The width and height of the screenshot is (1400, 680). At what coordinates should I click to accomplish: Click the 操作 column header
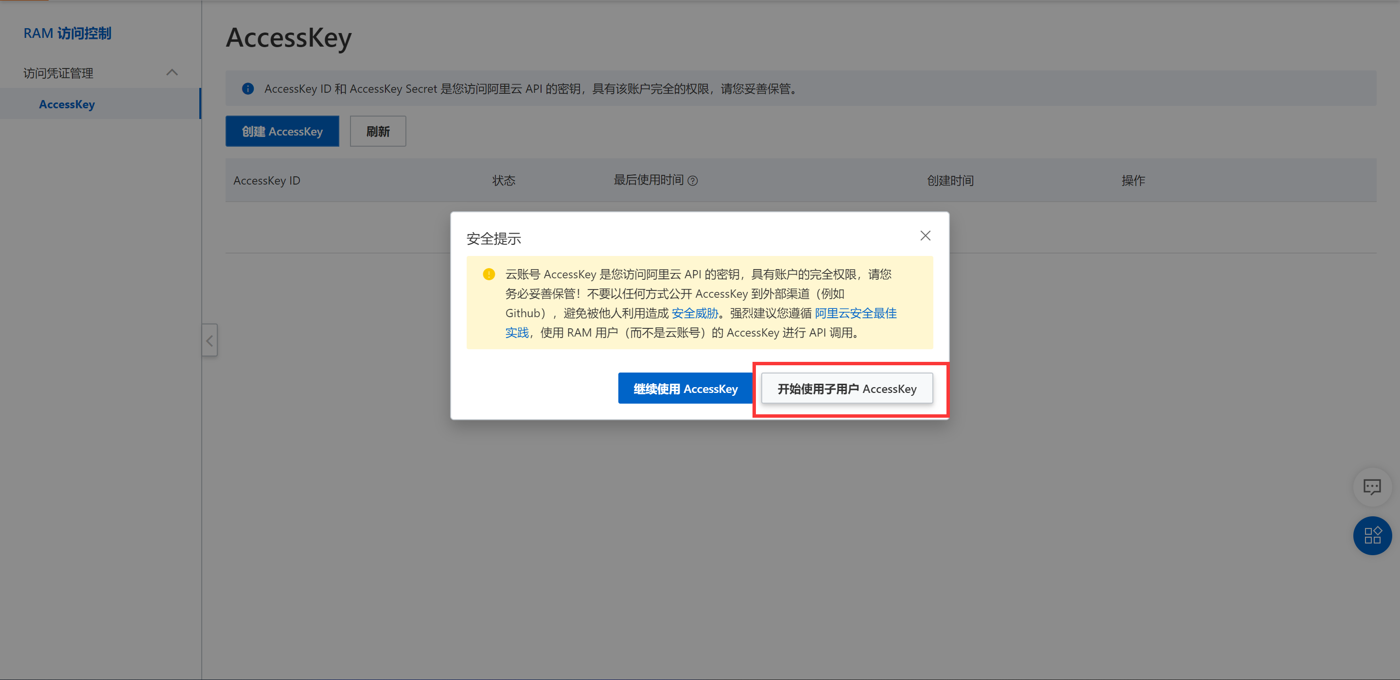1133,181
